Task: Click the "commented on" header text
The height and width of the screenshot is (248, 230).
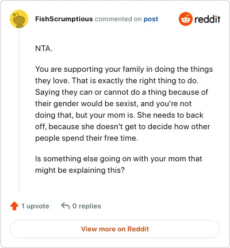Action: tap(118, 19)
